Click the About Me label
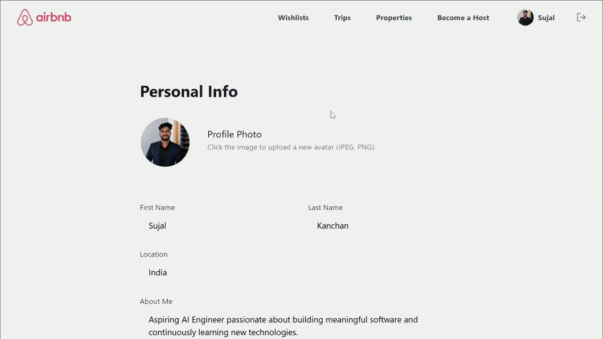 [x=156, y=301]
